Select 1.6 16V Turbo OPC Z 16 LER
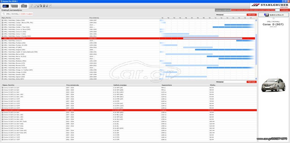The width and height of the screenshot is (290, 143). (x=129, y=131)
